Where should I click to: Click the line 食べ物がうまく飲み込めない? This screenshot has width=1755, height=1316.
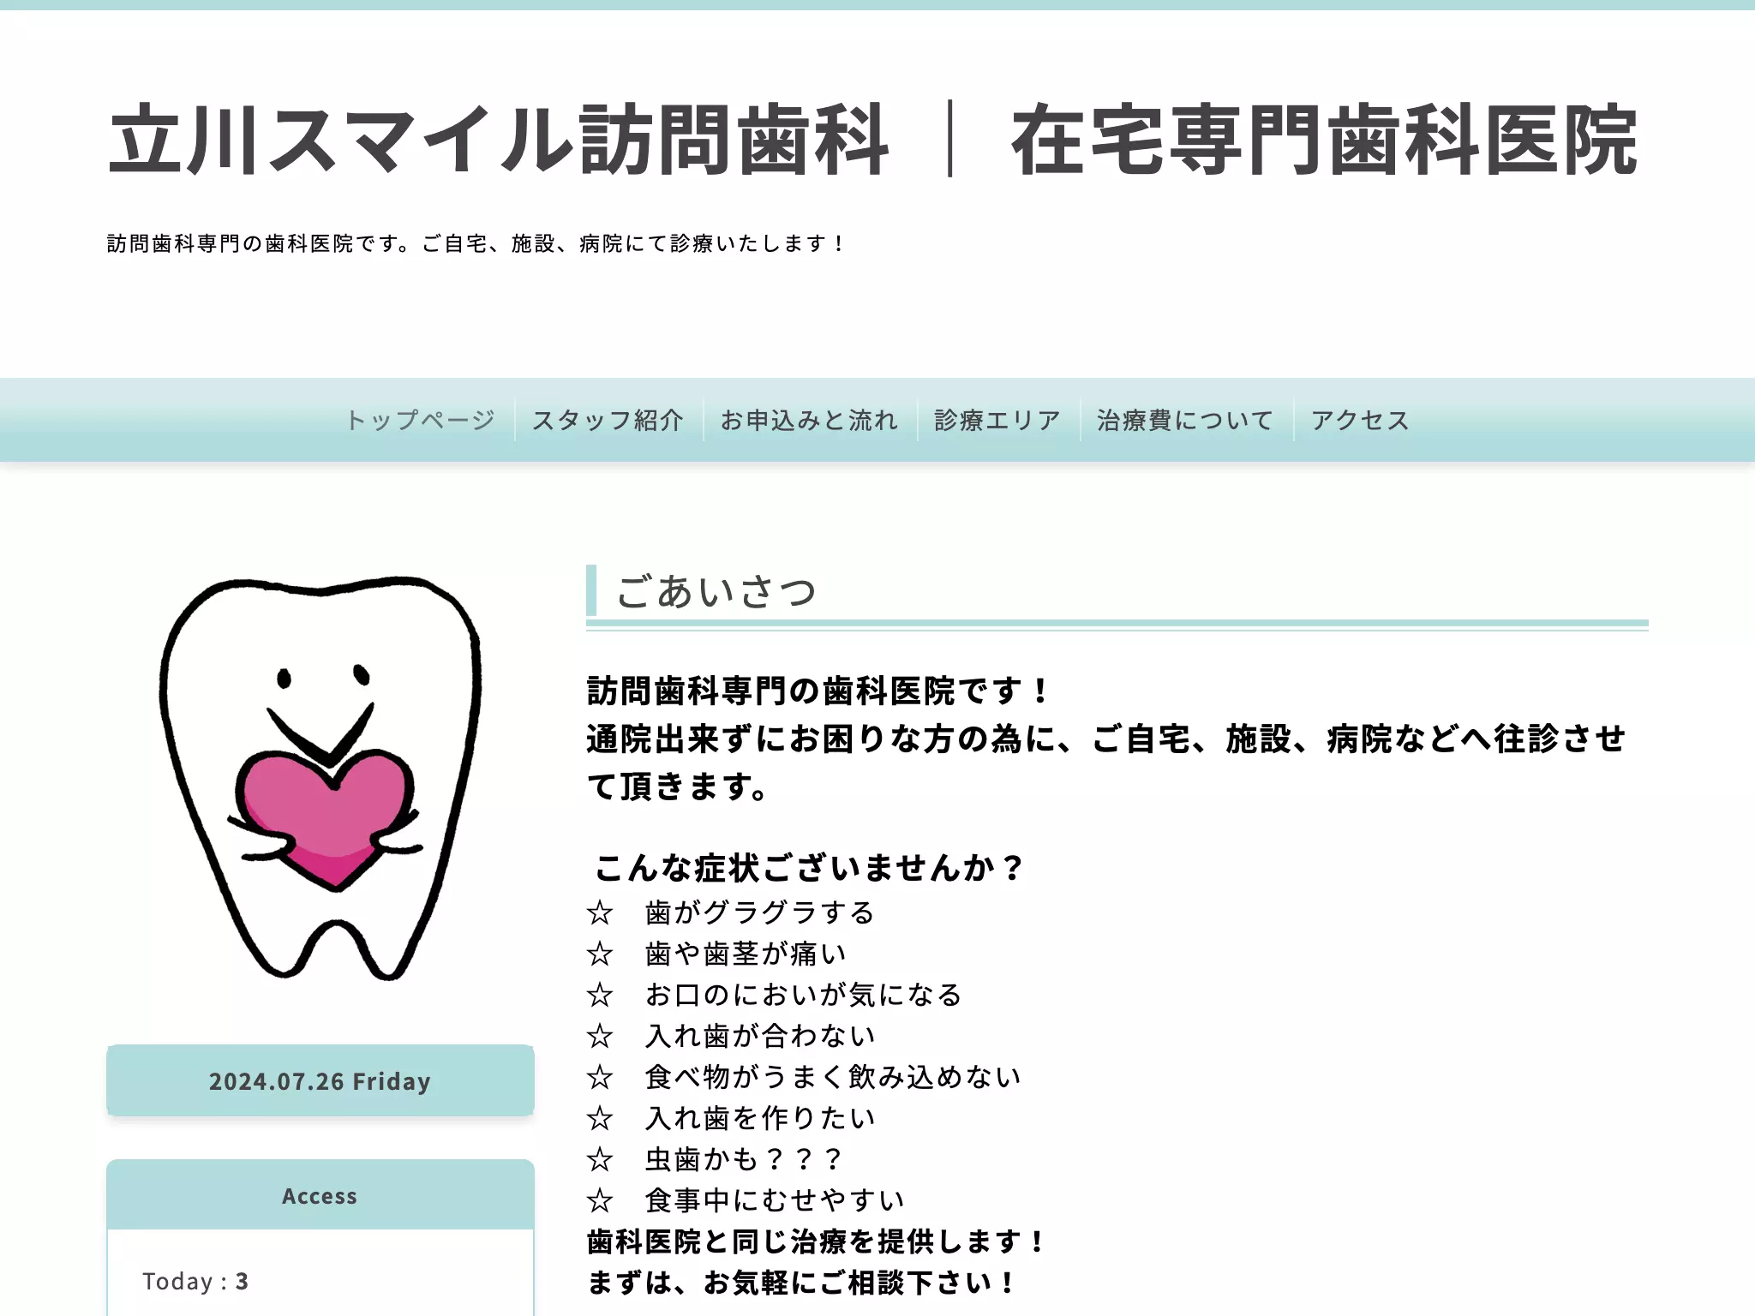pyautogui.click(x=833, y=1077)
